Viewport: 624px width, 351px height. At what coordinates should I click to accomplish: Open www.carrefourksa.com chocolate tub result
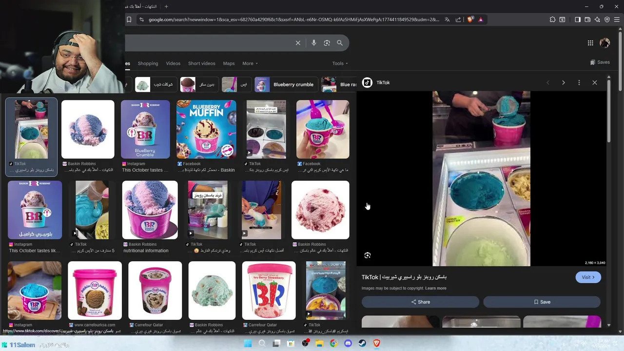tap(95, 291)
